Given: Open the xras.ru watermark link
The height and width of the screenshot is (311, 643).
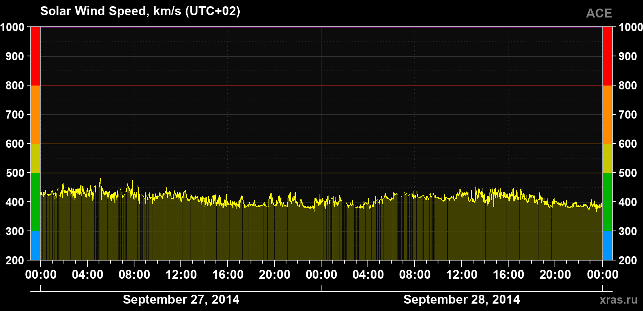Looking at the screenshot, I should (x=618, y=300).
